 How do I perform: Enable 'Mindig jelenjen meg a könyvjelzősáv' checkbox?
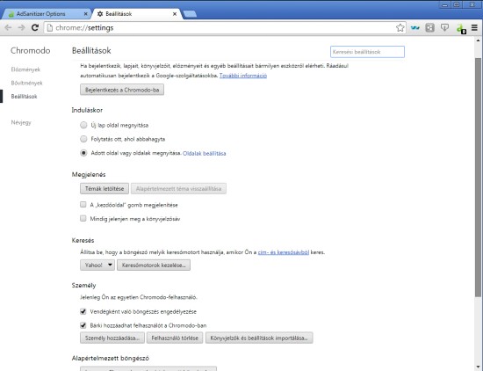pos(83,218)
